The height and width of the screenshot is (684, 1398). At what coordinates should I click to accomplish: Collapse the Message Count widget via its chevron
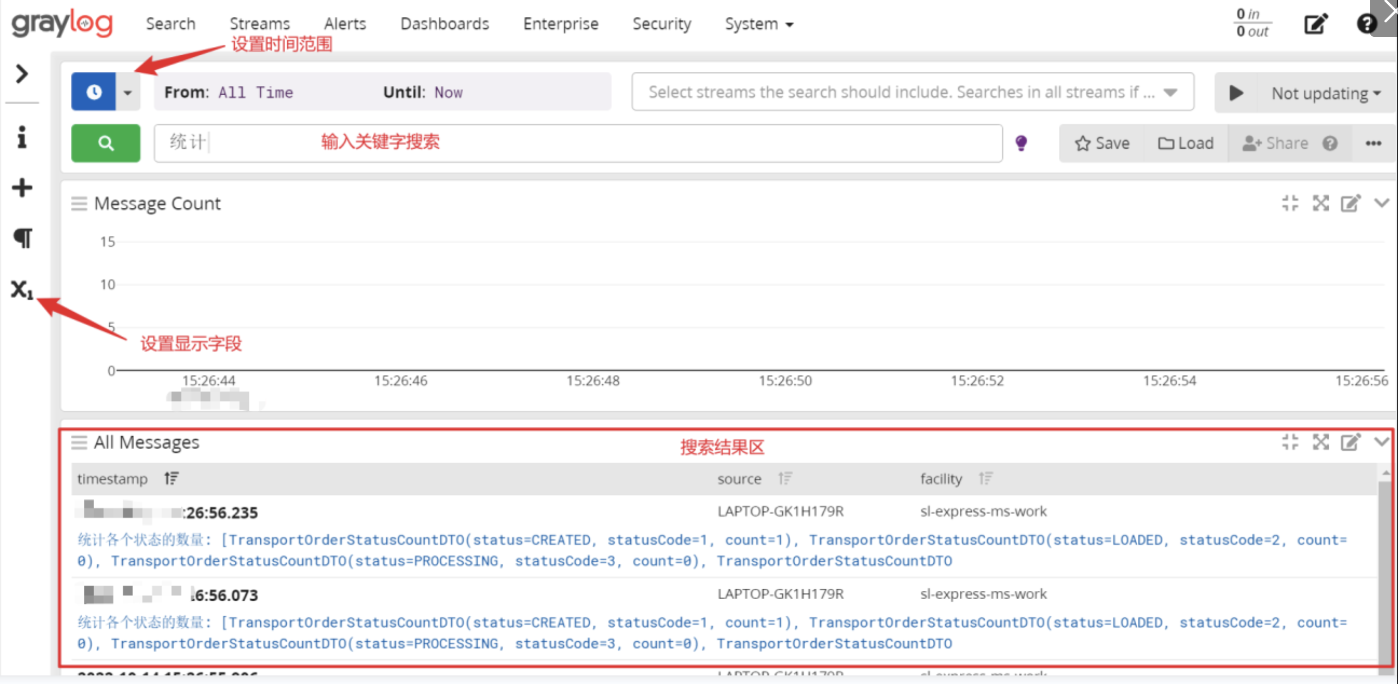pos(1381,203)
